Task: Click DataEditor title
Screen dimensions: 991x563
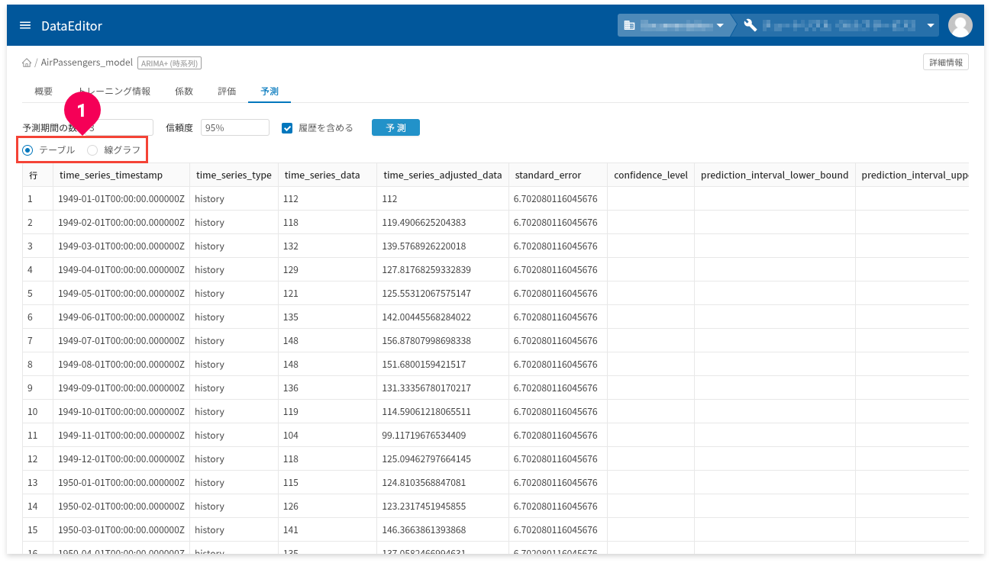Action: (72, 26)
